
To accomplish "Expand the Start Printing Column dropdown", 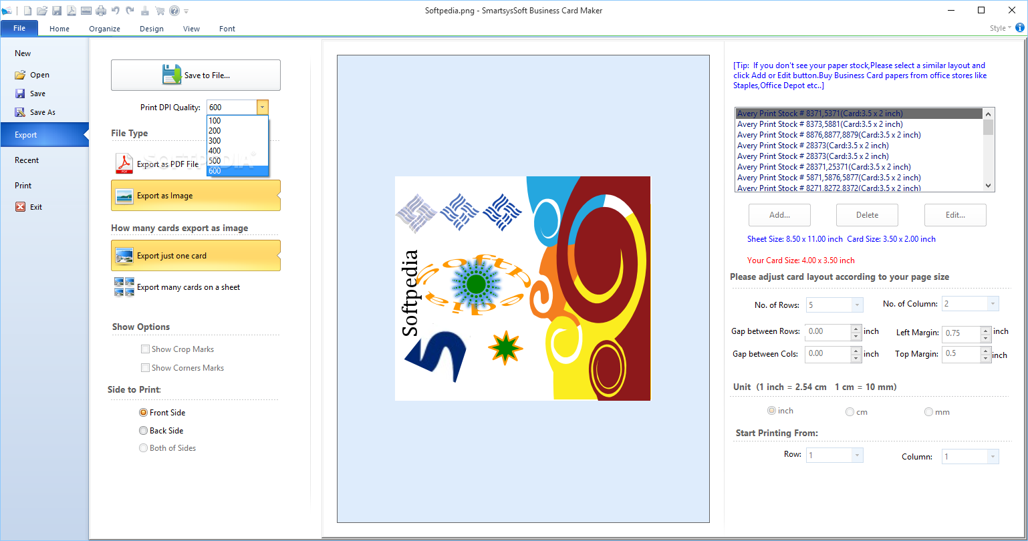I will click(x=993, y=457).
